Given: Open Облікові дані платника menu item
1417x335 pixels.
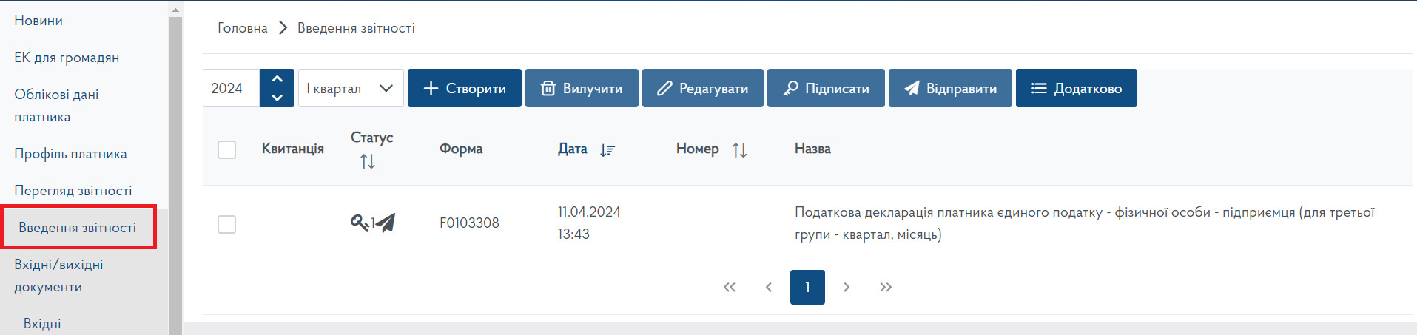Looking at the screenshot, I should (x=56, y=106).
